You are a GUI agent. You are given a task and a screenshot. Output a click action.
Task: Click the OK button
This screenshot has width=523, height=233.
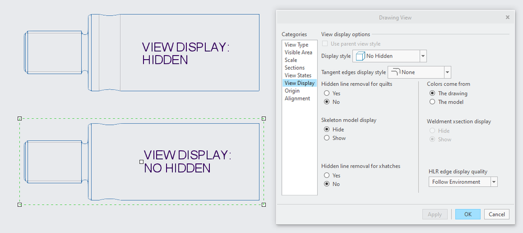[468, 214]
